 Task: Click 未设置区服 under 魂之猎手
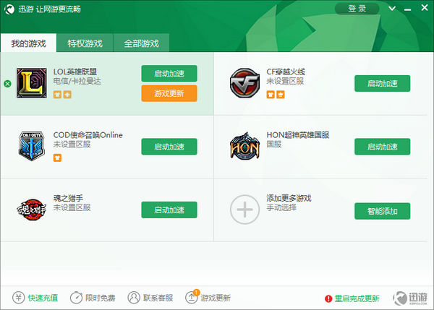coord(72,207)
